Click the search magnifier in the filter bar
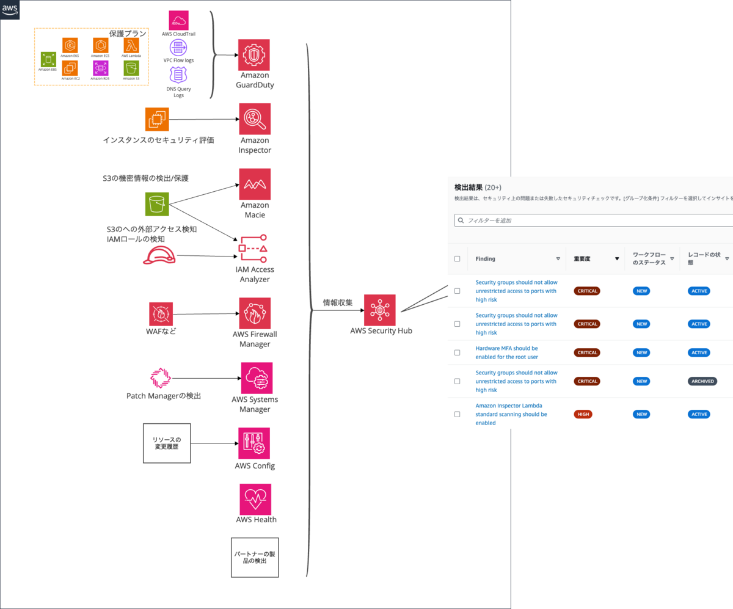Image resolution: width=733 pixels, height=609 pixels. (461, 220)
